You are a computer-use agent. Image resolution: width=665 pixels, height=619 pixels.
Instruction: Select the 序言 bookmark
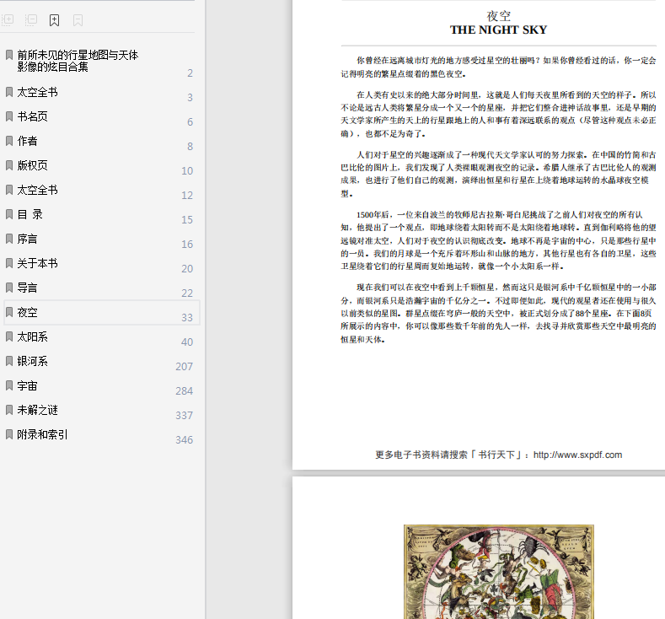(x=101, y=239)
